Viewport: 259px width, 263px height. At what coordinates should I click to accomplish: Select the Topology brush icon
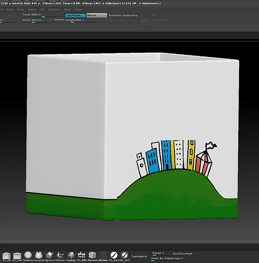71,255
